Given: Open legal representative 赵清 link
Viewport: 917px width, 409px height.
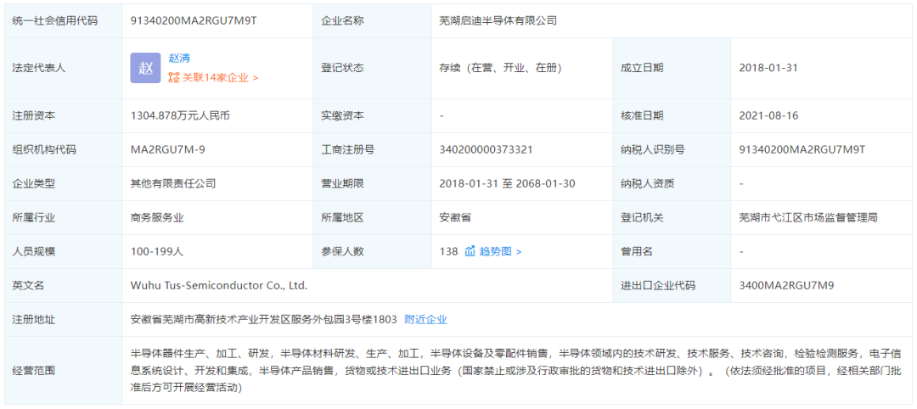Looking at the screenshot, I should click(x=179, y=58).
